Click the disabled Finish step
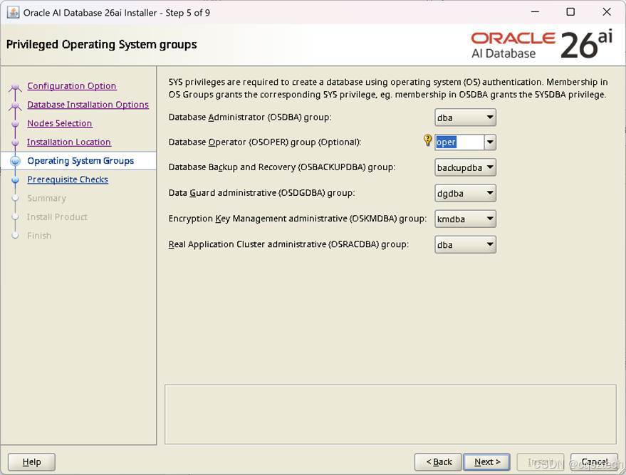Screen dimensions: 626x475 tap(39, 236)
